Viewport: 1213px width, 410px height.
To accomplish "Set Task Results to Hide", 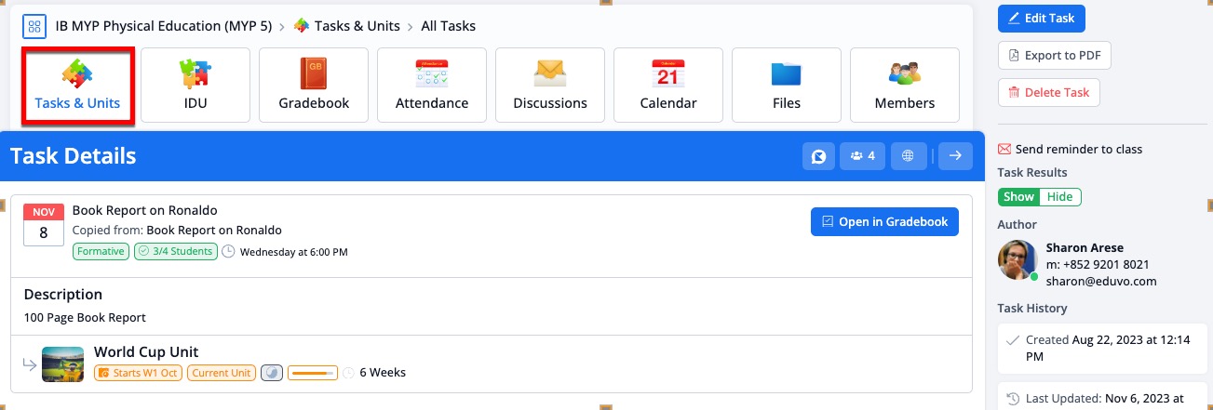I will point(1059,197).
